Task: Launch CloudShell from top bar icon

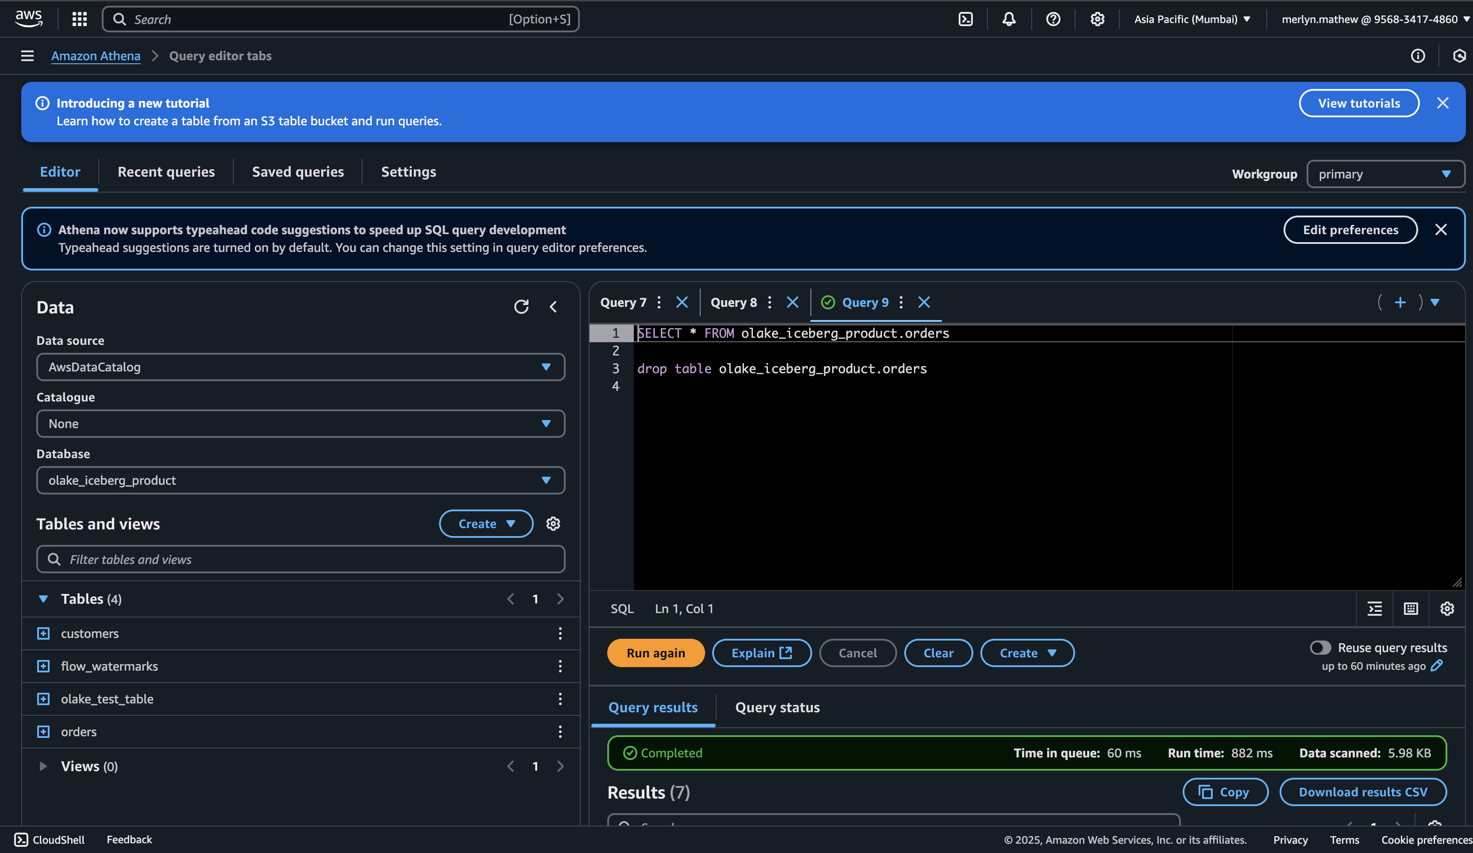Action: pos(966,19)
